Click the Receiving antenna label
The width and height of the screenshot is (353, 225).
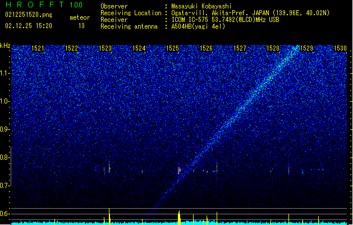tap(129, 26)
